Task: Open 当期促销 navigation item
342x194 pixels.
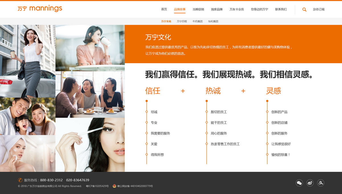Action: [198, 9]
